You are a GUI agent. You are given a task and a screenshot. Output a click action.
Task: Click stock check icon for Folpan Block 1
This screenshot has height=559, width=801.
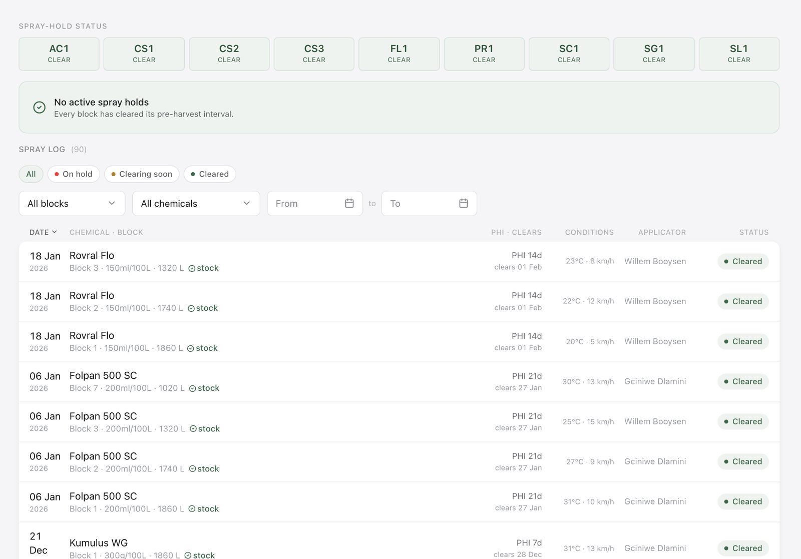click(192, 508)
